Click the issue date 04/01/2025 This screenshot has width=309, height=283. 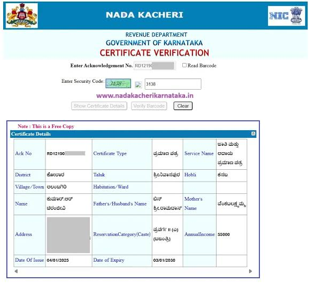[58, 260]
